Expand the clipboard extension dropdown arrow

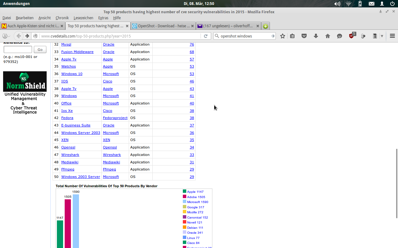382,36
